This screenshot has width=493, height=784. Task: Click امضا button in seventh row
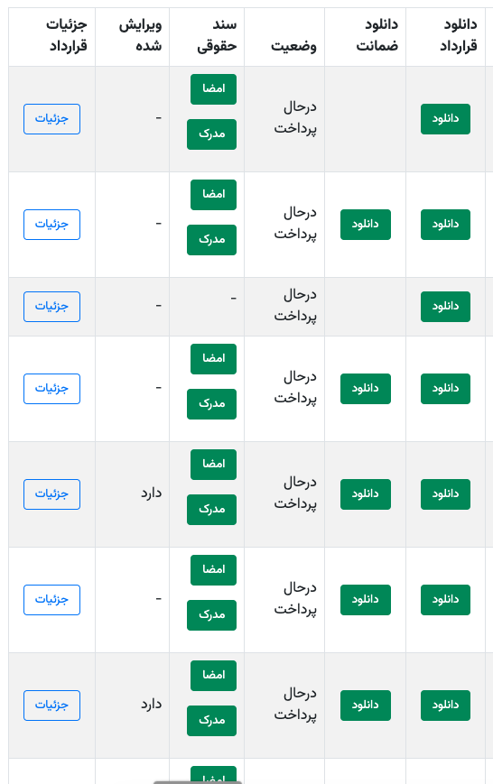213,676
